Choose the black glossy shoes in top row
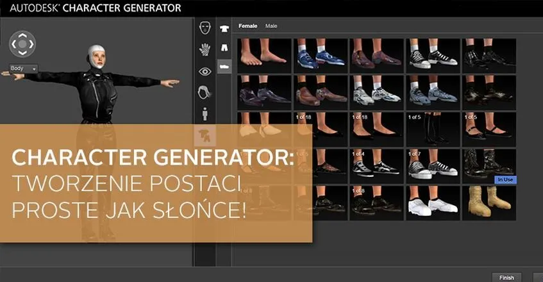The image size is (543, 282). pos(489,55)
